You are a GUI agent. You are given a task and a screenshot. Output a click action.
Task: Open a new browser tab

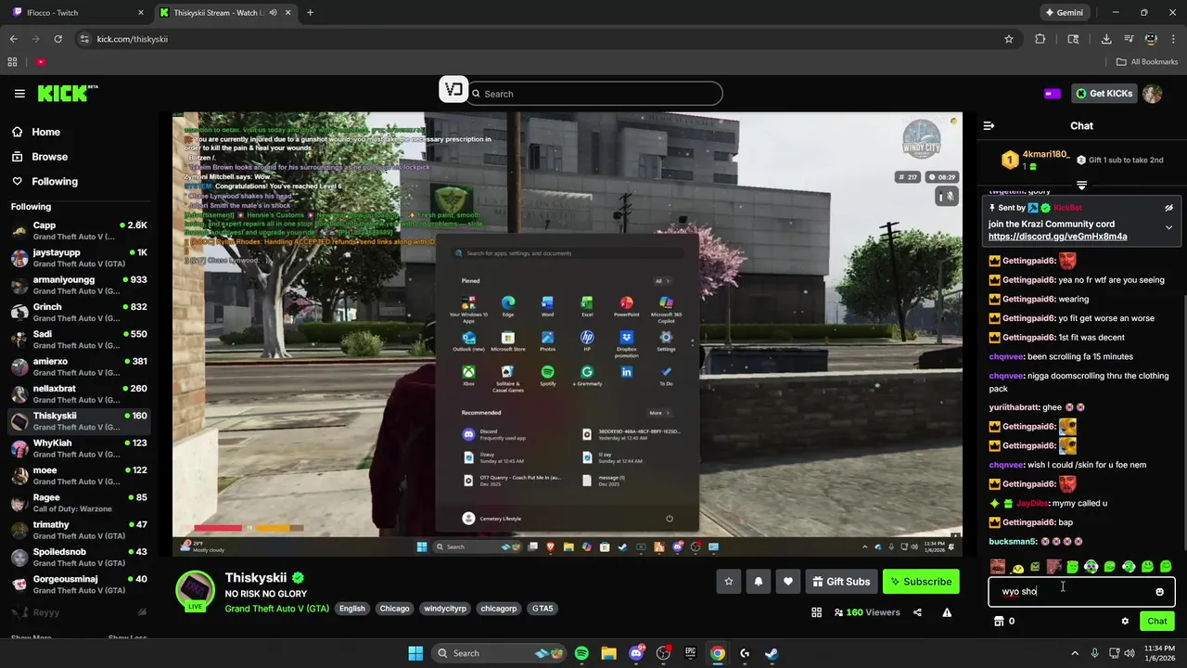tap(310, 13)
